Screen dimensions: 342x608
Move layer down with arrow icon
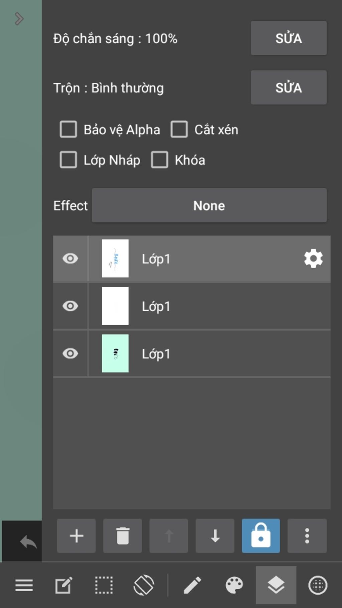click(215, 536)
